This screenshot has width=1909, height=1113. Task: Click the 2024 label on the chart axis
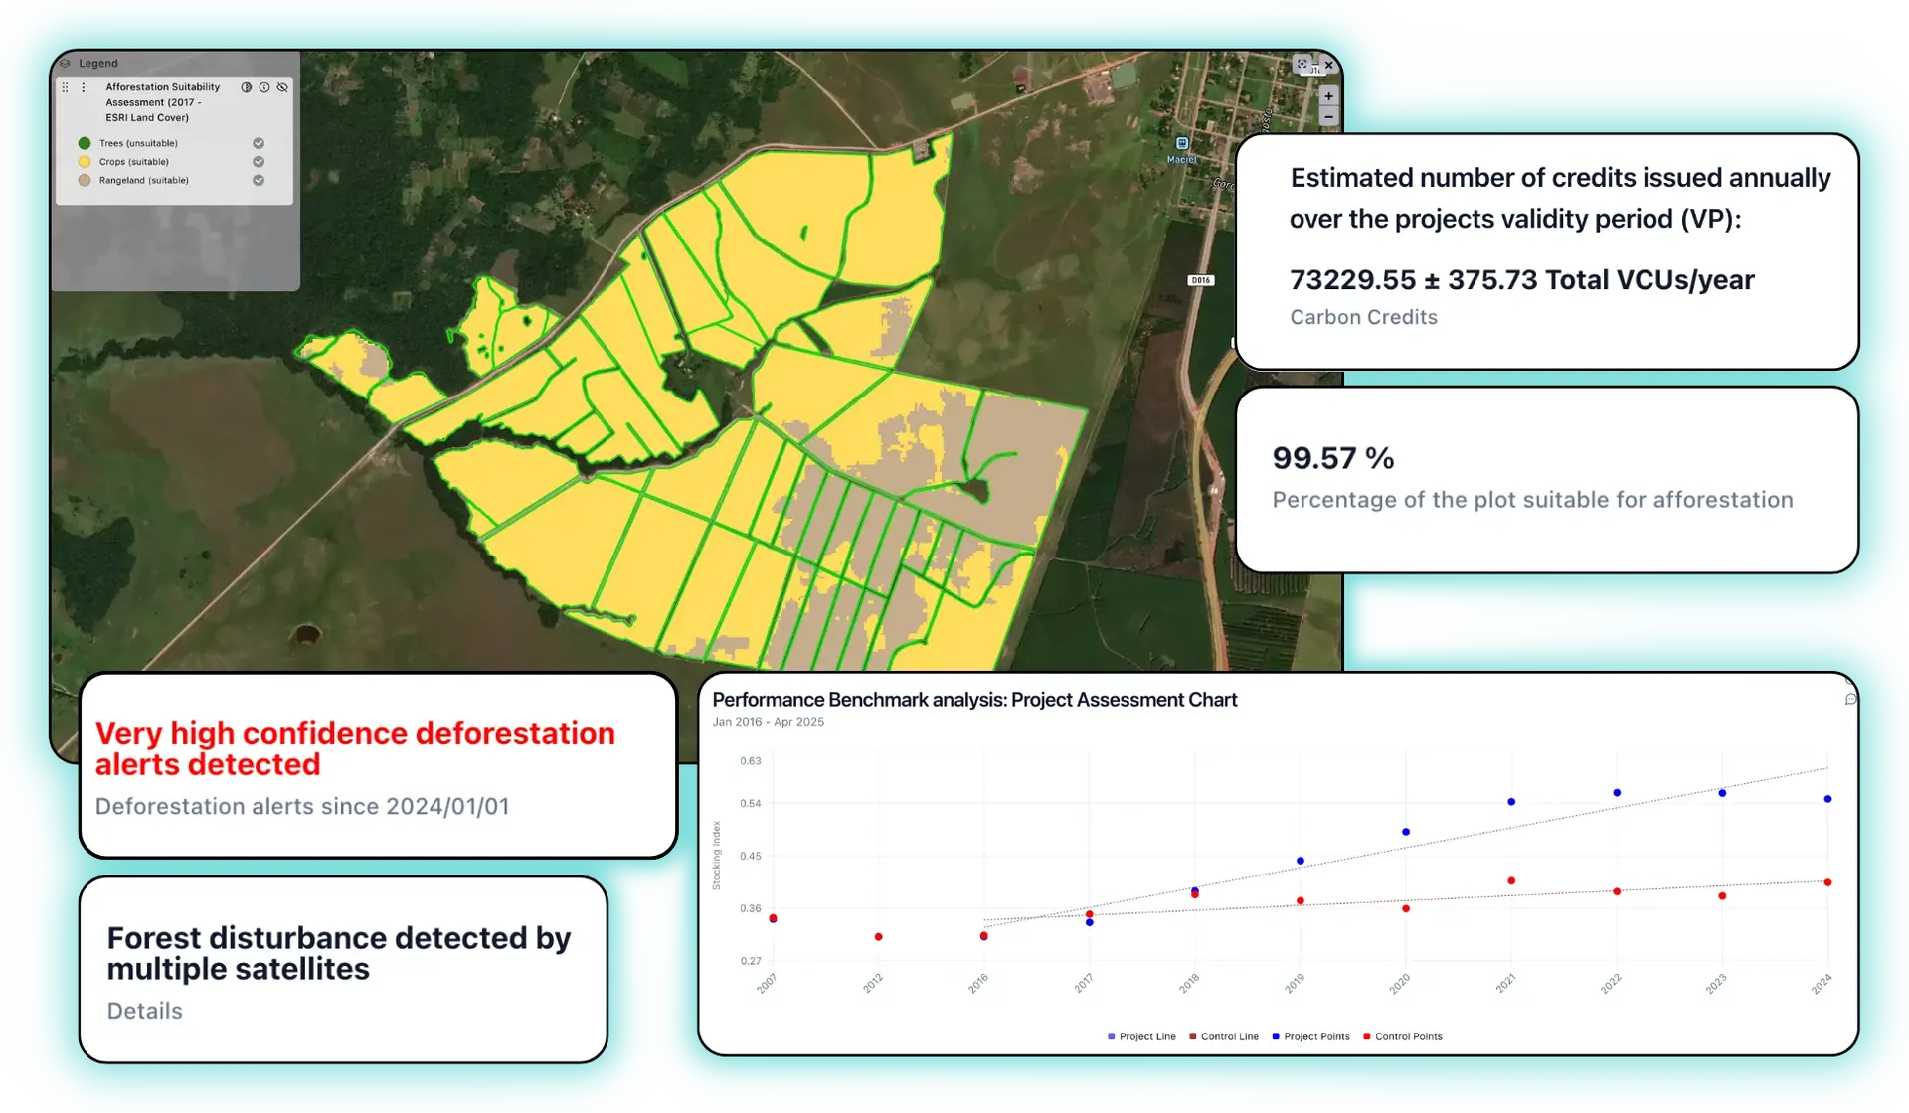(x=1822, y=982)
